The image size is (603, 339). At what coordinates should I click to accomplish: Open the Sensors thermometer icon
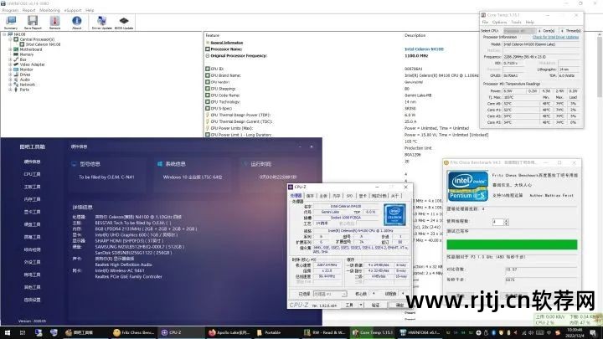(54, 23)
